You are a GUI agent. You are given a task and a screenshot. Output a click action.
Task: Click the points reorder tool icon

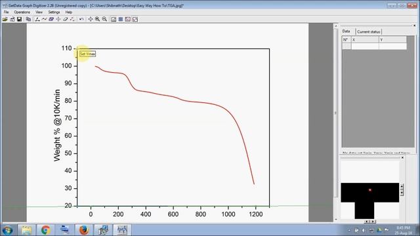click(72, 19)
